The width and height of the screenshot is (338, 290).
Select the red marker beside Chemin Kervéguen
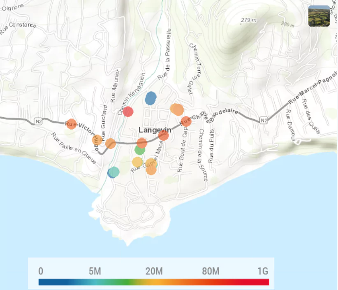click(128, 111)
